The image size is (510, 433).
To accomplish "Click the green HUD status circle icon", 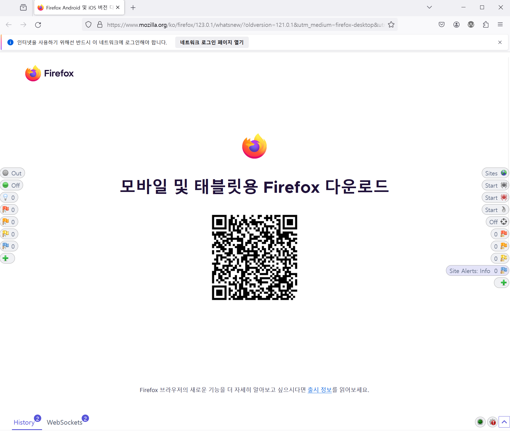I will point(480,422).
